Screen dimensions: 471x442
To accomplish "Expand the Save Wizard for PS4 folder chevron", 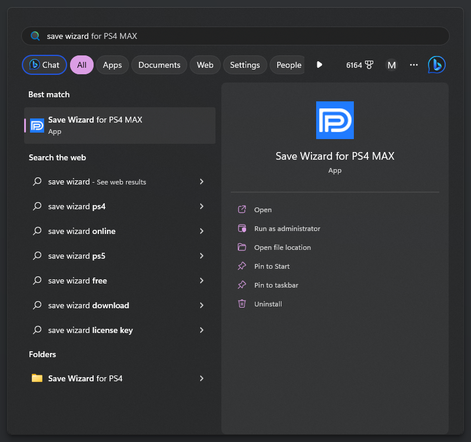I will click(x=201, y=378).
